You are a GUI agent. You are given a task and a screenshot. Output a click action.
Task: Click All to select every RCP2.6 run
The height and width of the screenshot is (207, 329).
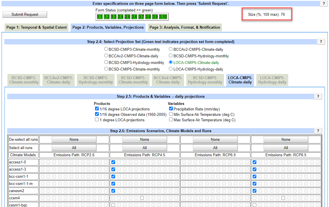click(x=74, y=147)
